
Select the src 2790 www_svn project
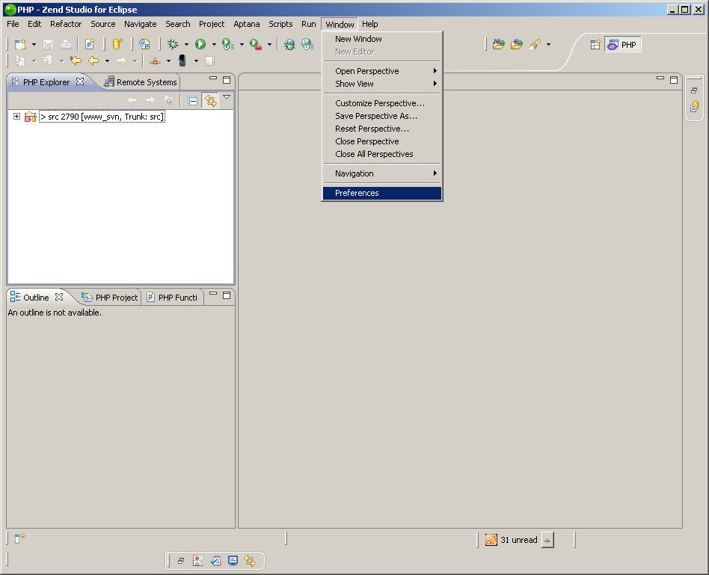point(102,117)
